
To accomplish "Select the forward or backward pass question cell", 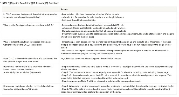I will click(31, 89).
